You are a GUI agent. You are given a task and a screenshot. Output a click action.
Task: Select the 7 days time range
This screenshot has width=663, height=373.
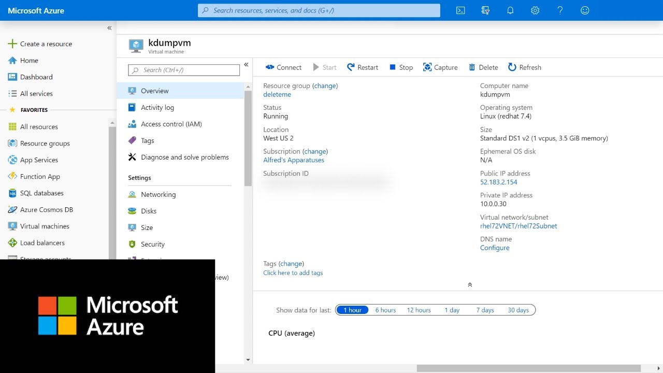[485, 310]
